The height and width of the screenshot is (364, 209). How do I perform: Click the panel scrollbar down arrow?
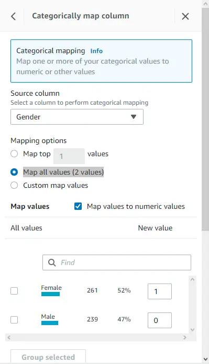coord(205,359)
